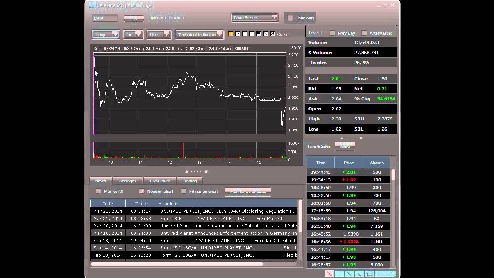Click the Time & Sales vertical scrollbar

coord(393,175)
